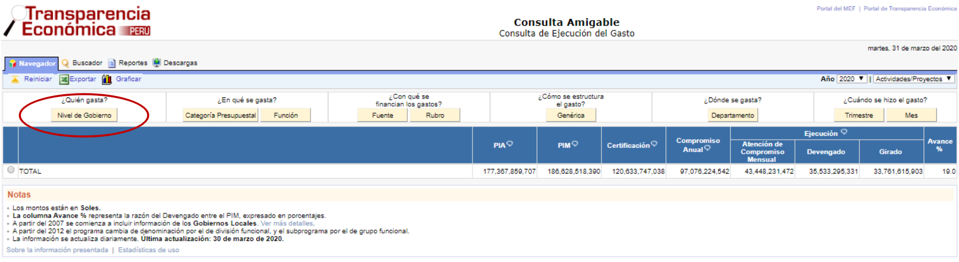Click the Buscador magnifier icon
959x262 pixels.
(66, 63)
